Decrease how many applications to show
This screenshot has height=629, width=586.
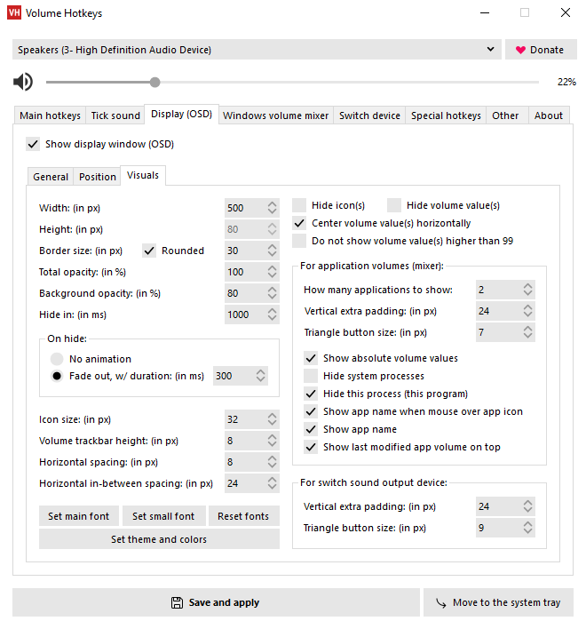tap(528, 294)
